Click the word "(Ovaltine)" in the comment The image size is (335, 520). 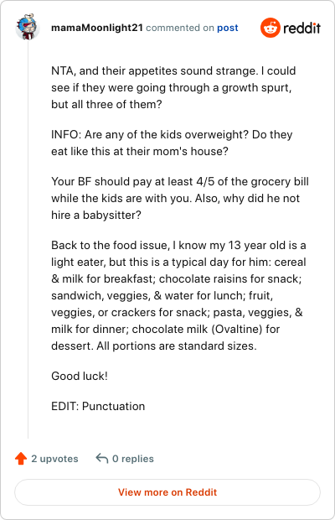(237, 330)
